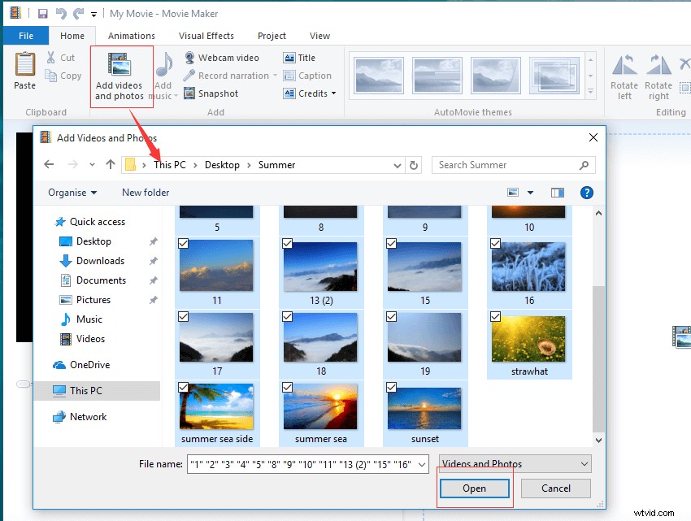The height and width of the screenshot is (521, 691).
Task: Click the Open button to import photos
Action: 474,488
